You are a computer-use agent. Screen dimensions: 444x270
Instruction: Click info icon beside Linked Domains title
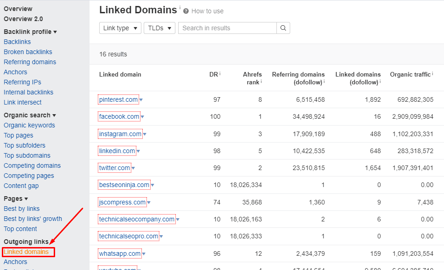[x=180, y=7]
